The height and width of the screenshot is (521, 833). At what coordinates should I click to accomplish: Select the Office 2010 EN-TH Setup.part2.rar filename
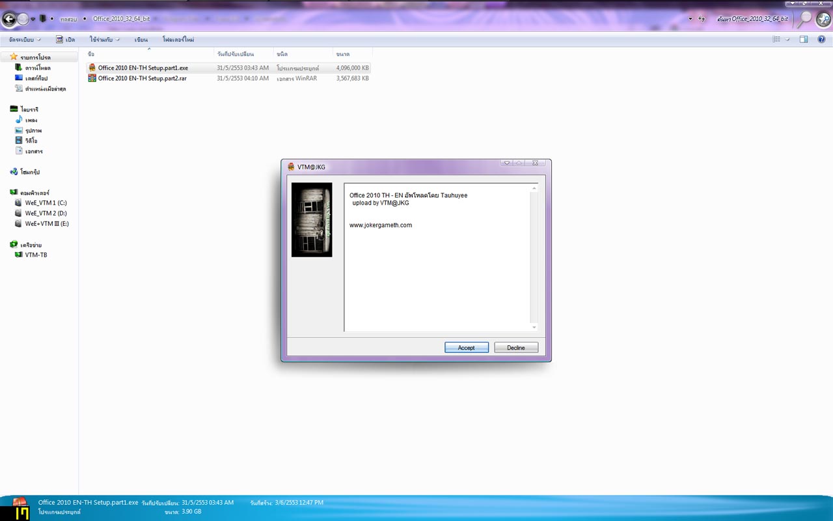pyautogui.click(x=143, y=78)
